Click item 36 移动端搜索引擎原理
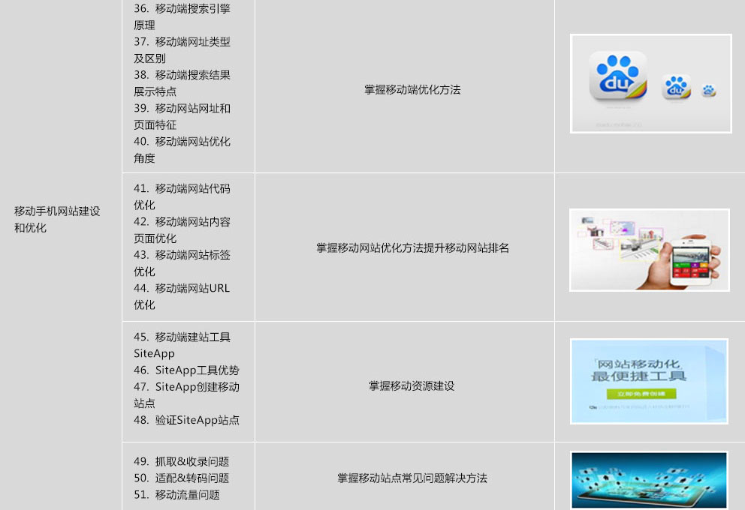The height and width of the screenshot is (510, 745). [x=182, y=17]
